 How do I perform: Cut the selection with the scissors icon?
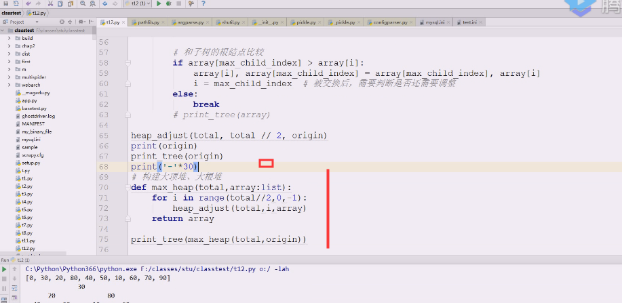[50, 3]
